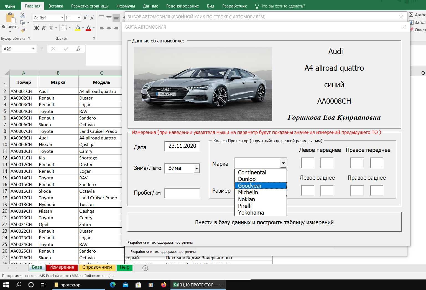Image resolution: width=426 pixels, height=290 pixels.
Task: Open the Измерения sheet tab
Action: (x=62, y=267)
